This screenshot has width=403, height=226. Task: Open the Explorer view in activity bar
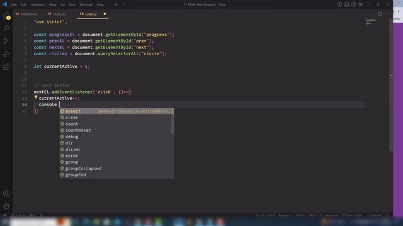point(6,16)
